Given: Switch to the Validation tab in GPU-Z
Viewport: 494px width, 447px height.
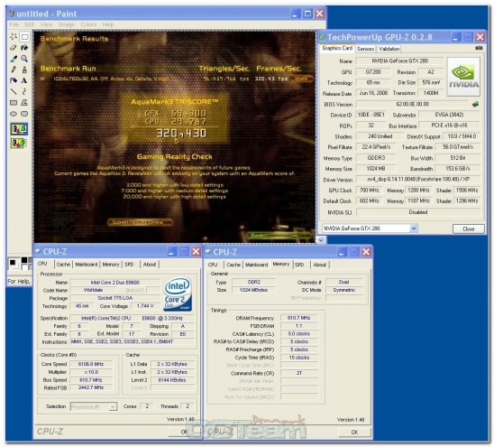Looking at the screenshot, I should pos(389,49).
